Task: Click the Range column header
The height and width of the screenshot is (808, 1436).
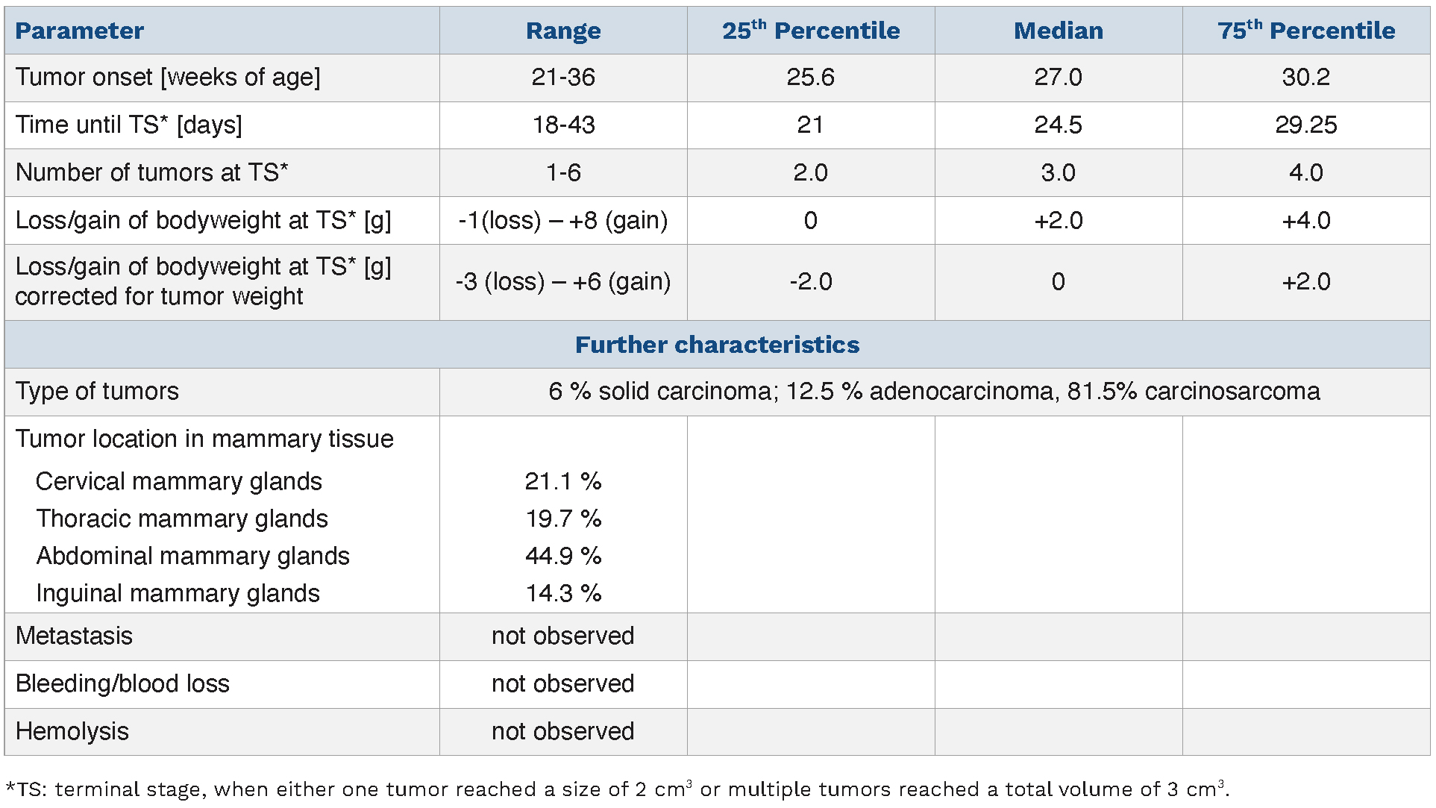Action: pyautogui.click(x=562, y=31)
